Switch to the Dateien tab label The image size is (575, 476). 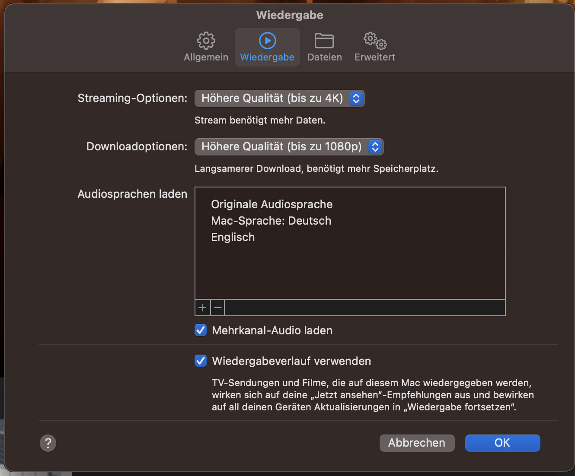point(324,57)
